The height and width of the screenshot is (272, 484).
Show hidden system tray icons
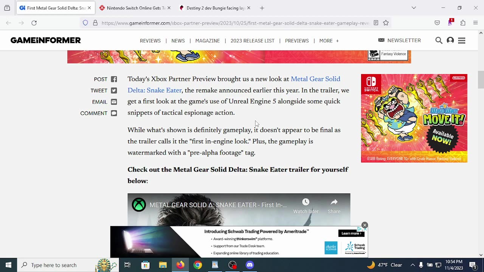pos(413,265)
